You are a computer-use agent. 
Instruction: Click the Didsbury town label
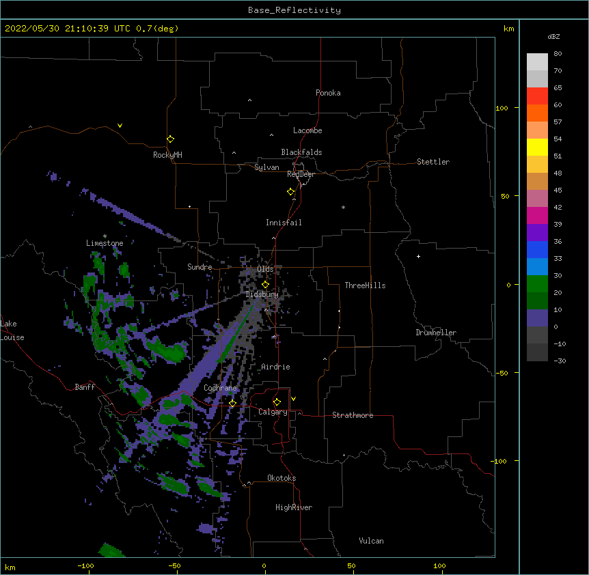[262, 294]
